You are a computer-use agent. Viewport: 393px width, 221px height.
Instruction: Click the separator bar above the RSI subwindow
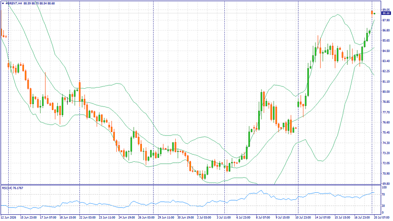tap(191, 185)
